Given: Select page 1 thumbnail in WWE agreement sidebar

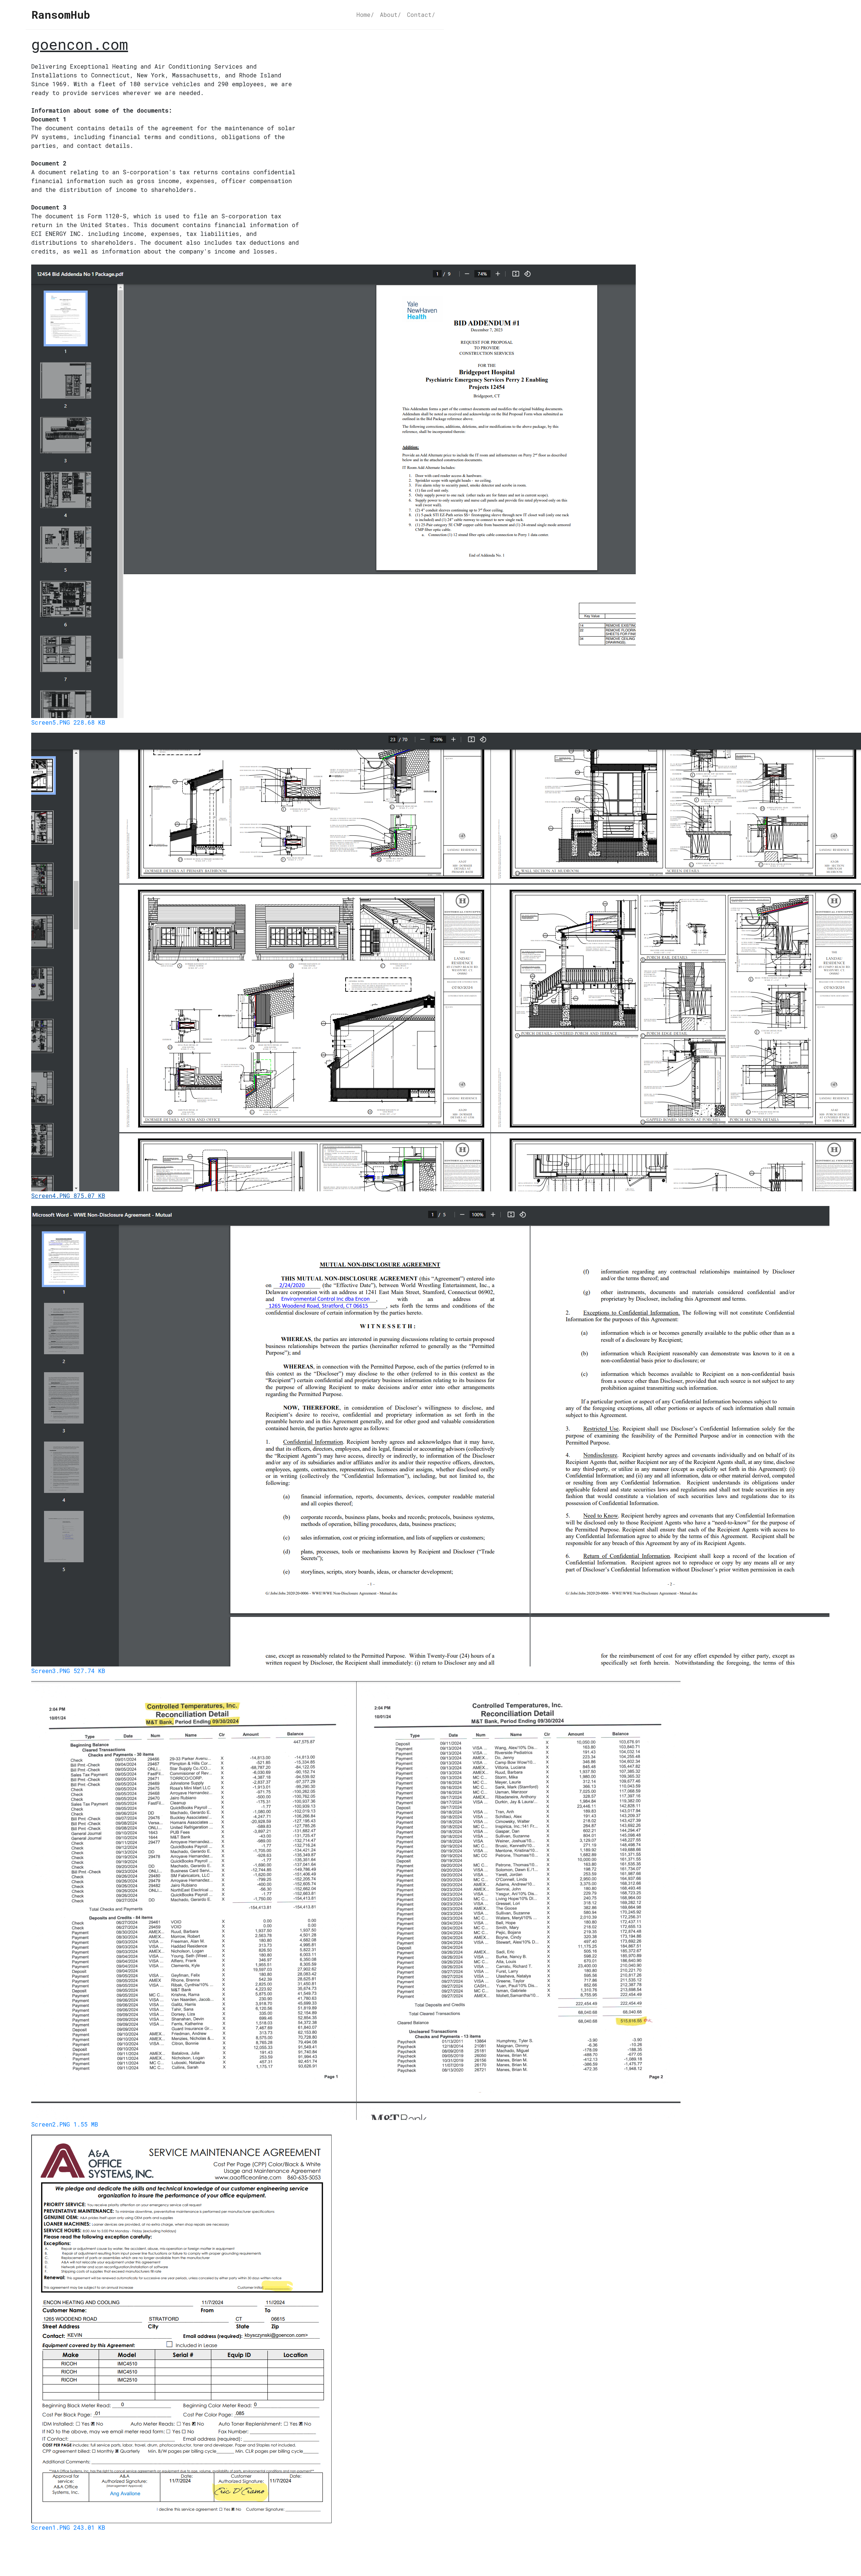Looking at the screenshot, I should pyautogui.click(x=64, y=1259).
